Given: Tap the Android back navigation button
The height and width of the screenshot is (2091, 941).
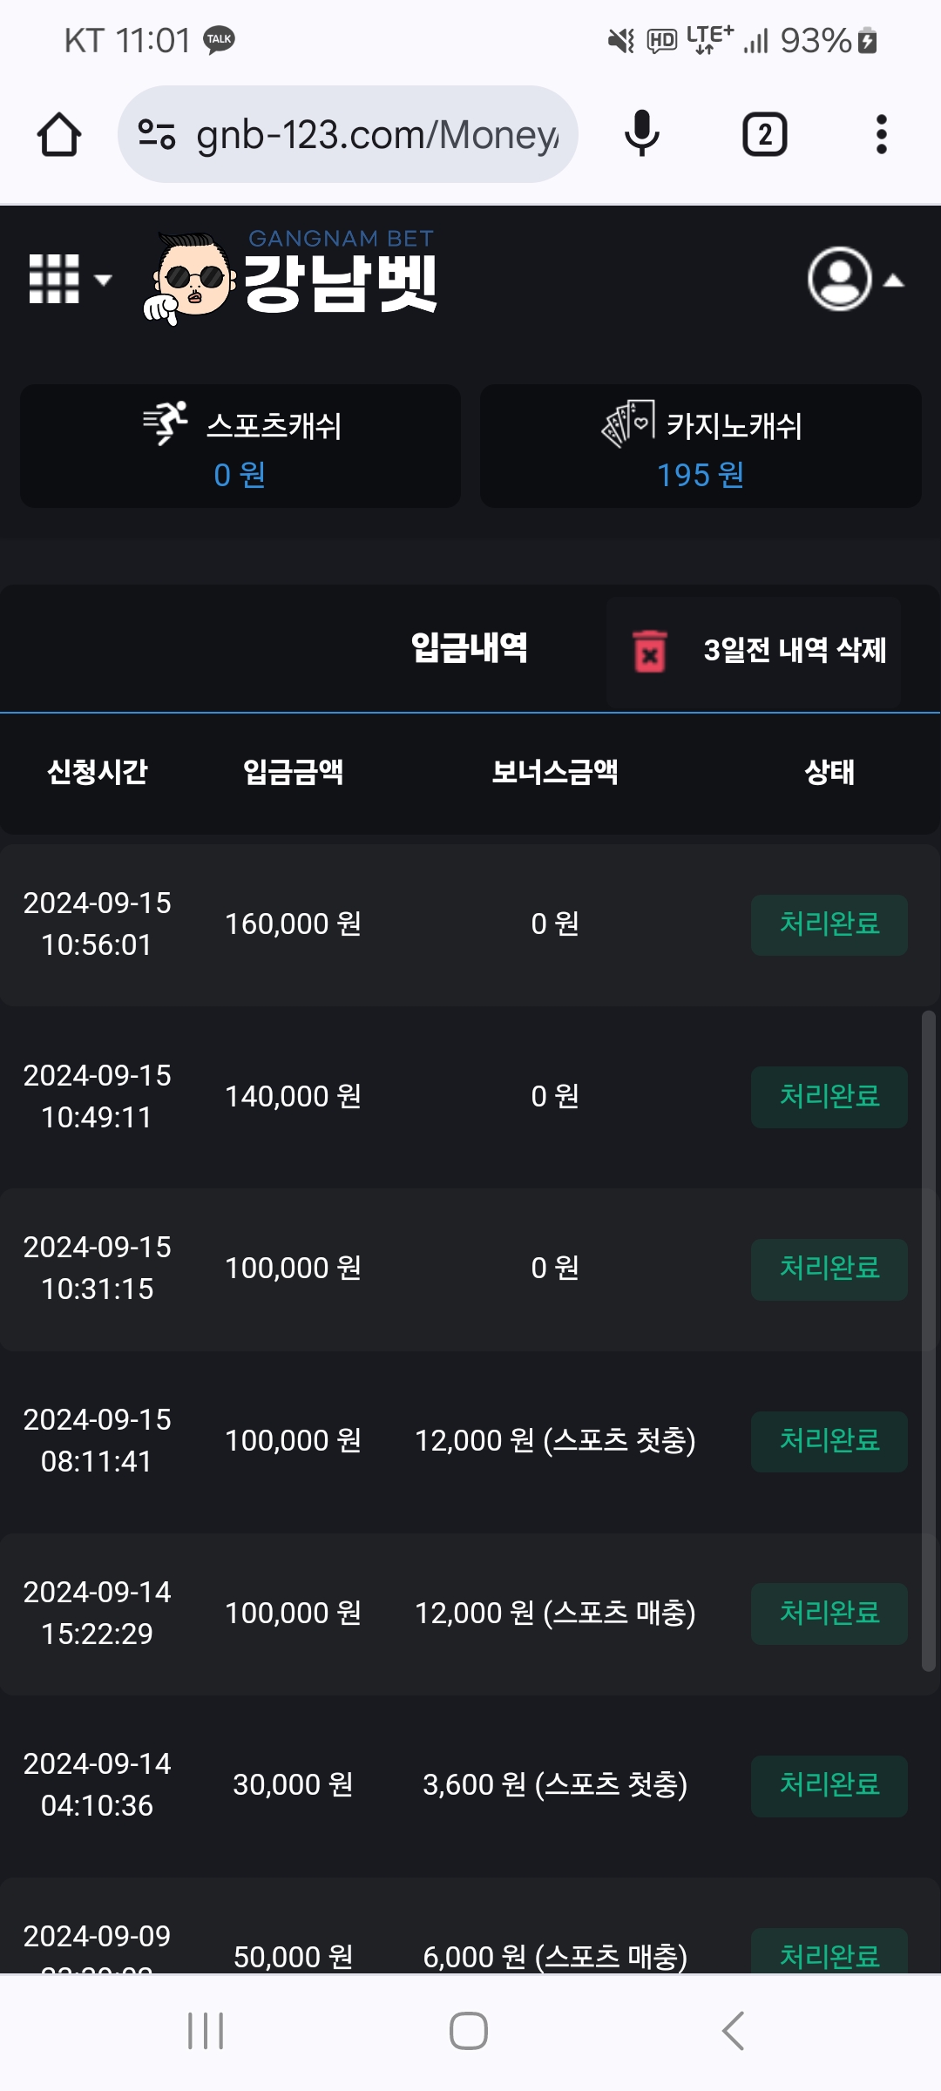Looking at the screenshot, I should (x=733, y=2031).
